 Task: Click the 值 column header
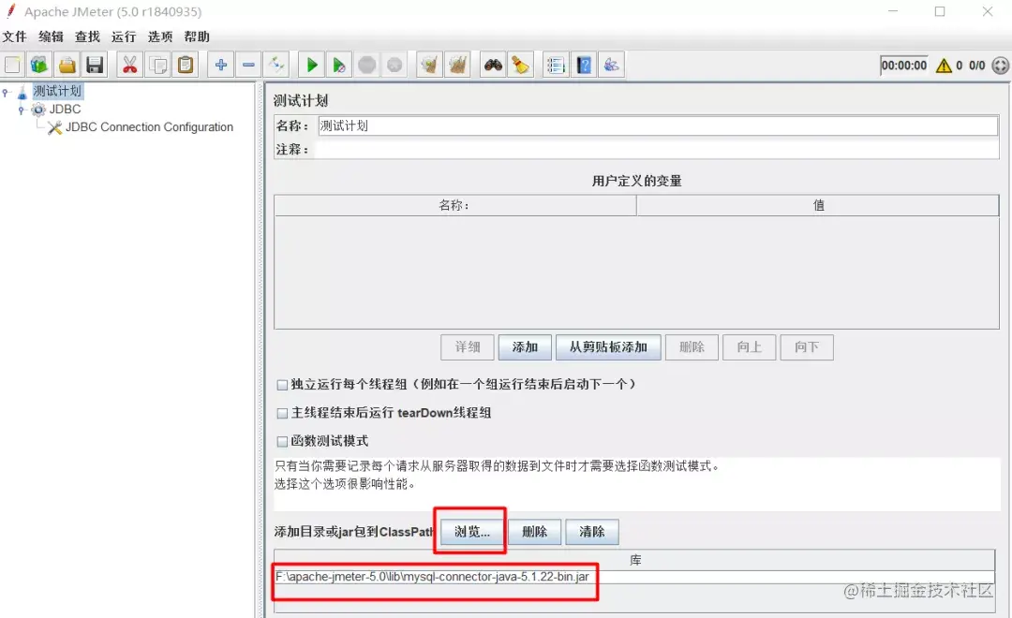(818, 205)
